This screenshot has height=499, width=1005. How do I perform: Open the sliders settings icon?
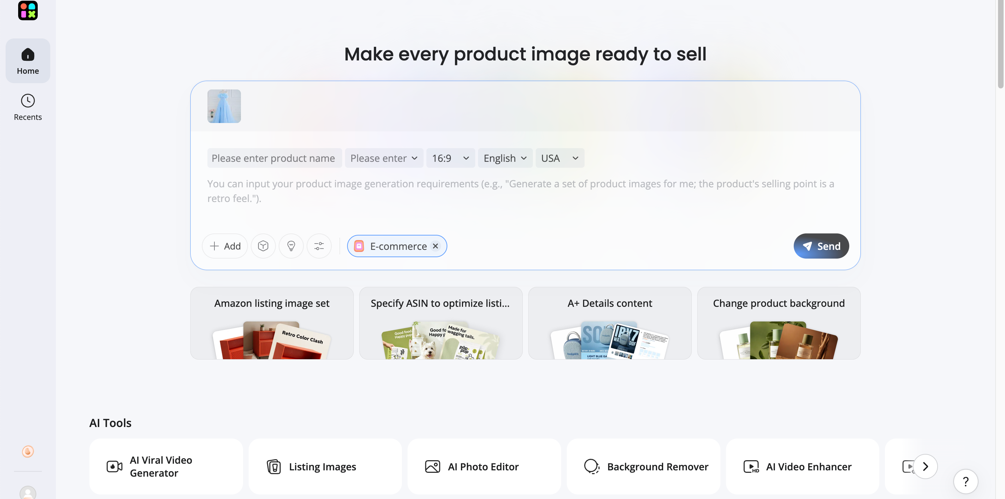[x=319, y=246]
